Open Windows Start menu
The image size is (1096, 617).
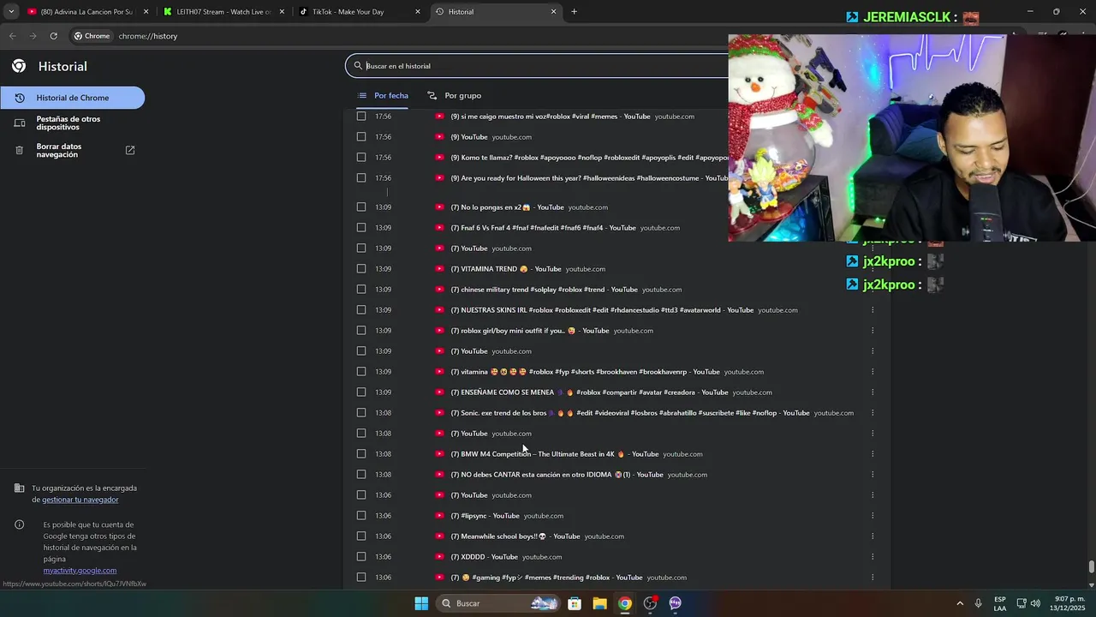click(421, 603)
